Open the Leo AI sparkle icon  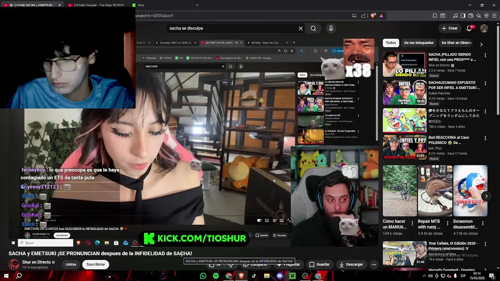[479, 16]
